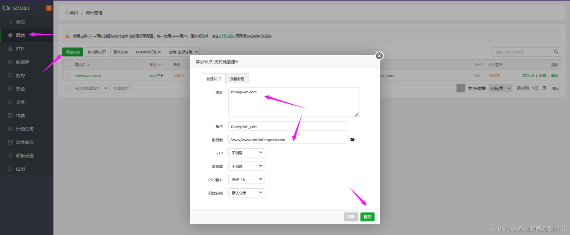Toggle the checkbox beside 请选择批量操作
Viewport: 570px width, 235px height.
tap(68, 88)
